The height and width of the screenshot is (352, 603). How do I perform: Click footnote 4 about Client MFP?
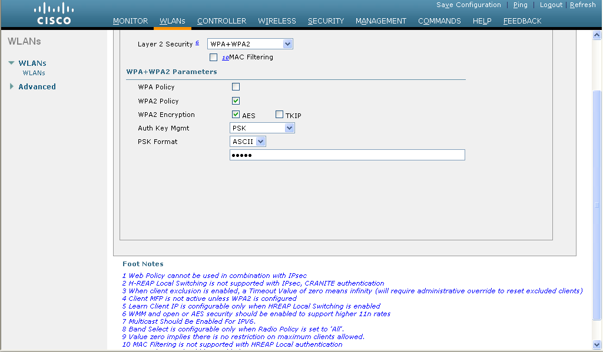(x=210, y=299)
